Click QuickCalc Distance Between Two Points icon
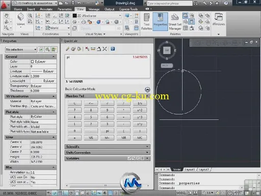The height and width of the screenshot is (196, 261). tap(93, 49)
